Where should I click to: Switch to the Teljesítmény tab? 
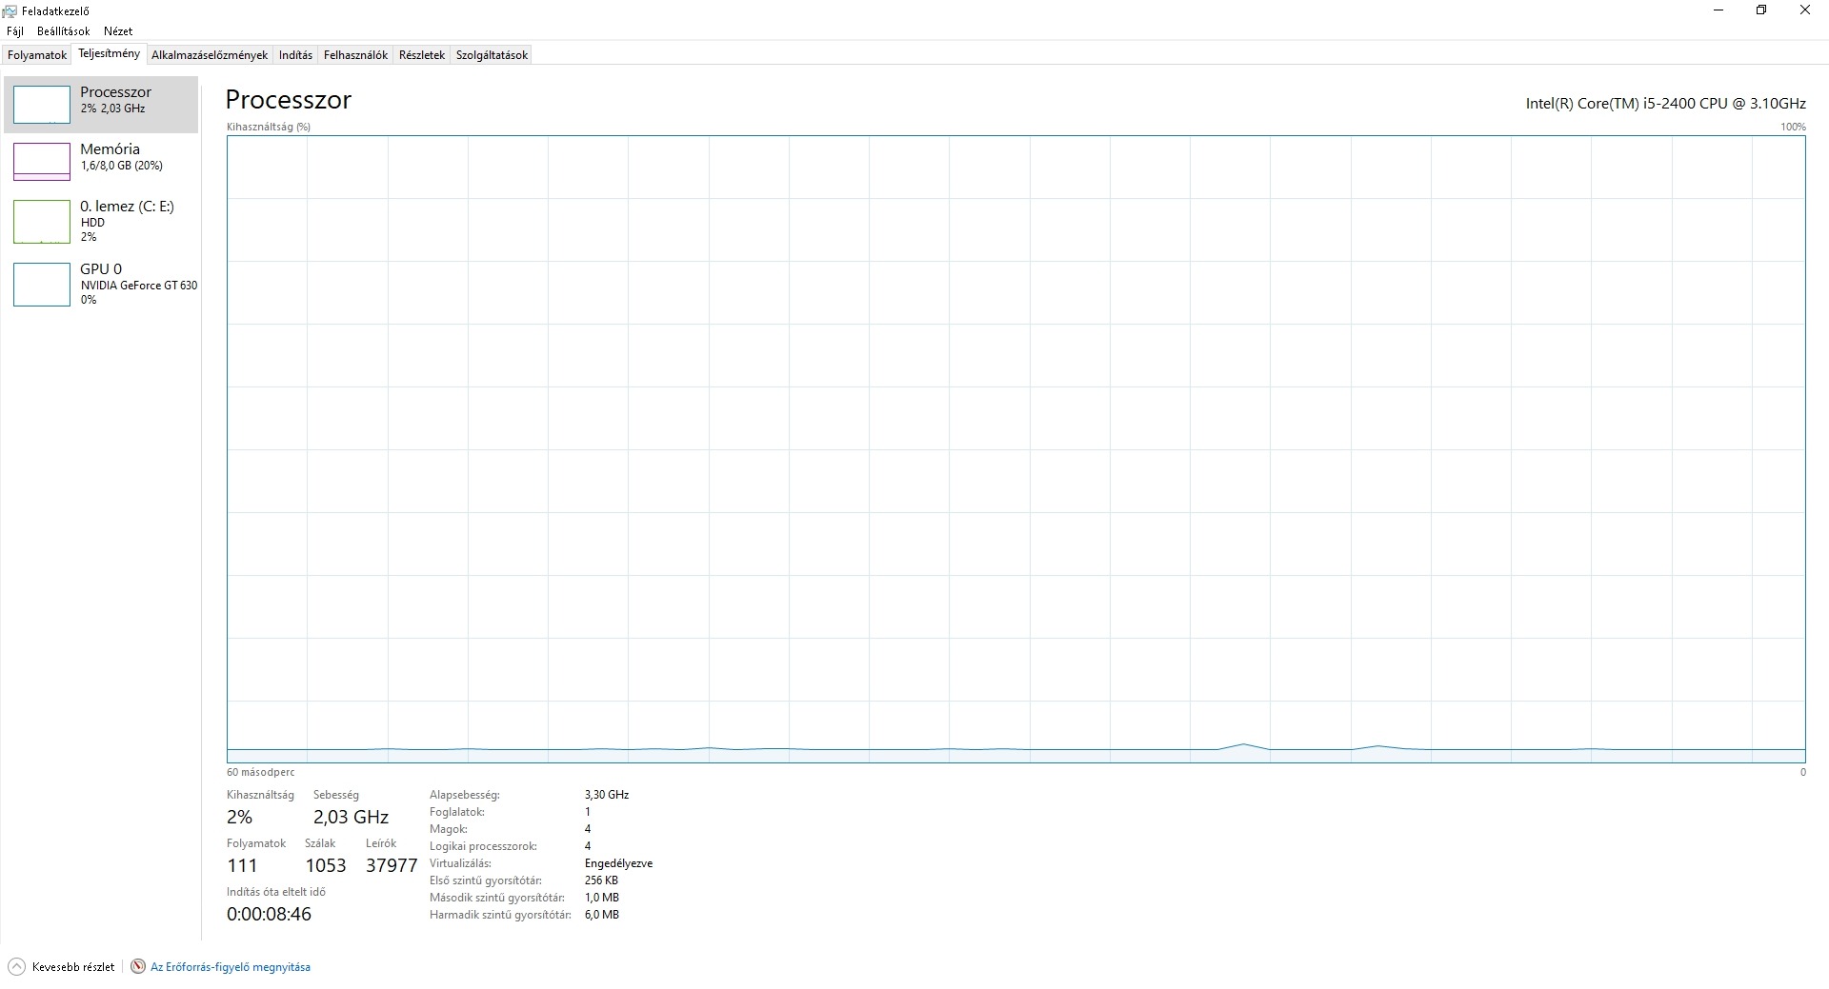click(109, 53)
